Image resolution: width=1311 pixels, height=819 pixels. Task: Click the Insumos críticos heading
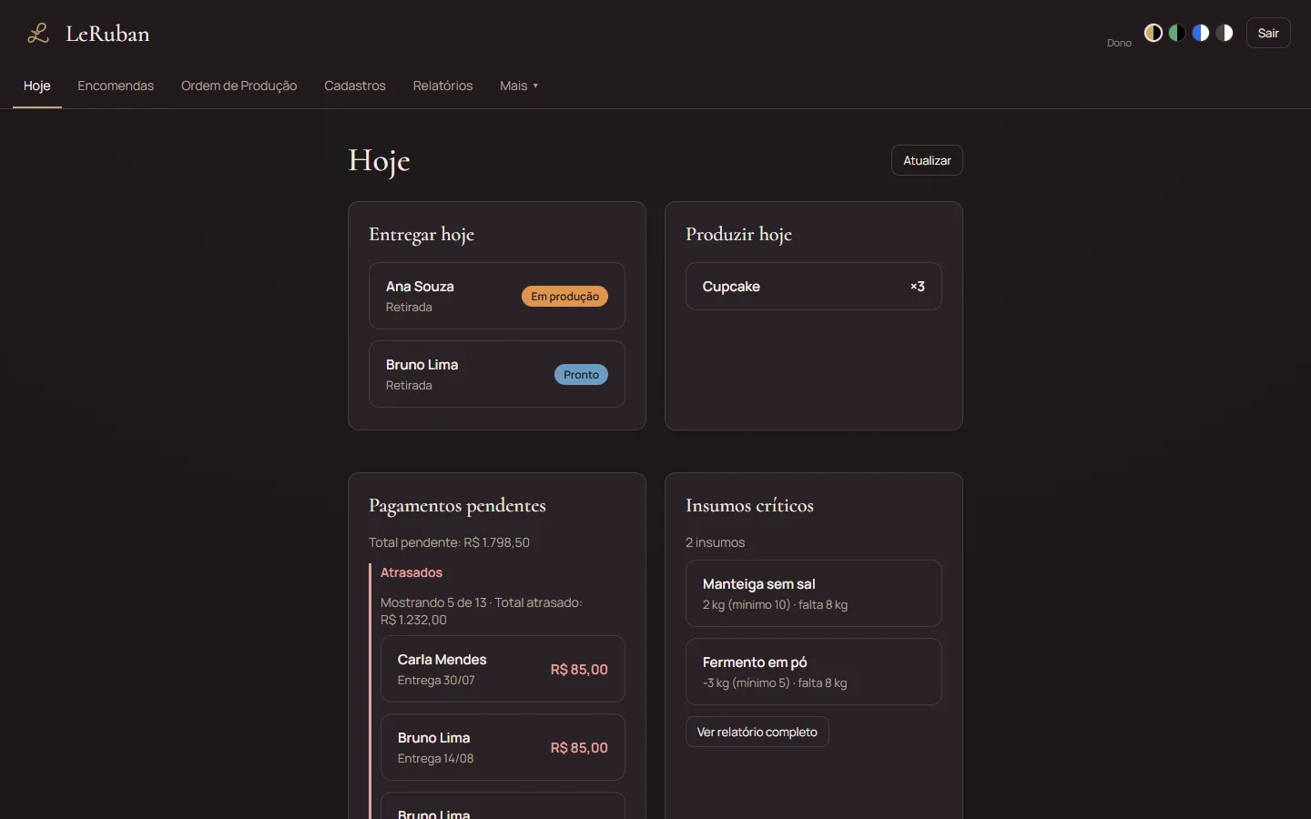pyautogui.click(x=749, y=506)
